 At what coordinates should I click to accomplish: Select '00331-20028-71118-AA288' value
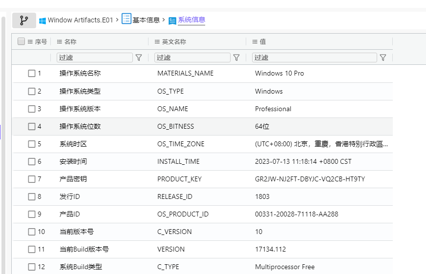[x=297, y=214]
